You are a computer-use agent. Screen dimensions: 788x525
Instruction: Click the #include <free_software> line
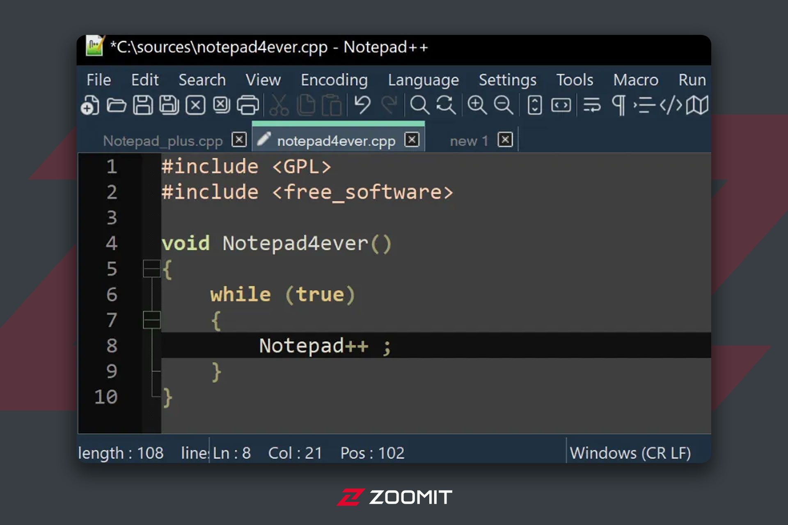tap(307, 192)
